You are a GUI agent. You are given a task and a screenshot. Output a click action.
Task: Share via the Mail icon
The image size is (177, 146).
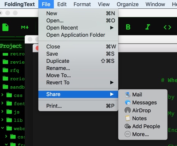pos(128,95)
